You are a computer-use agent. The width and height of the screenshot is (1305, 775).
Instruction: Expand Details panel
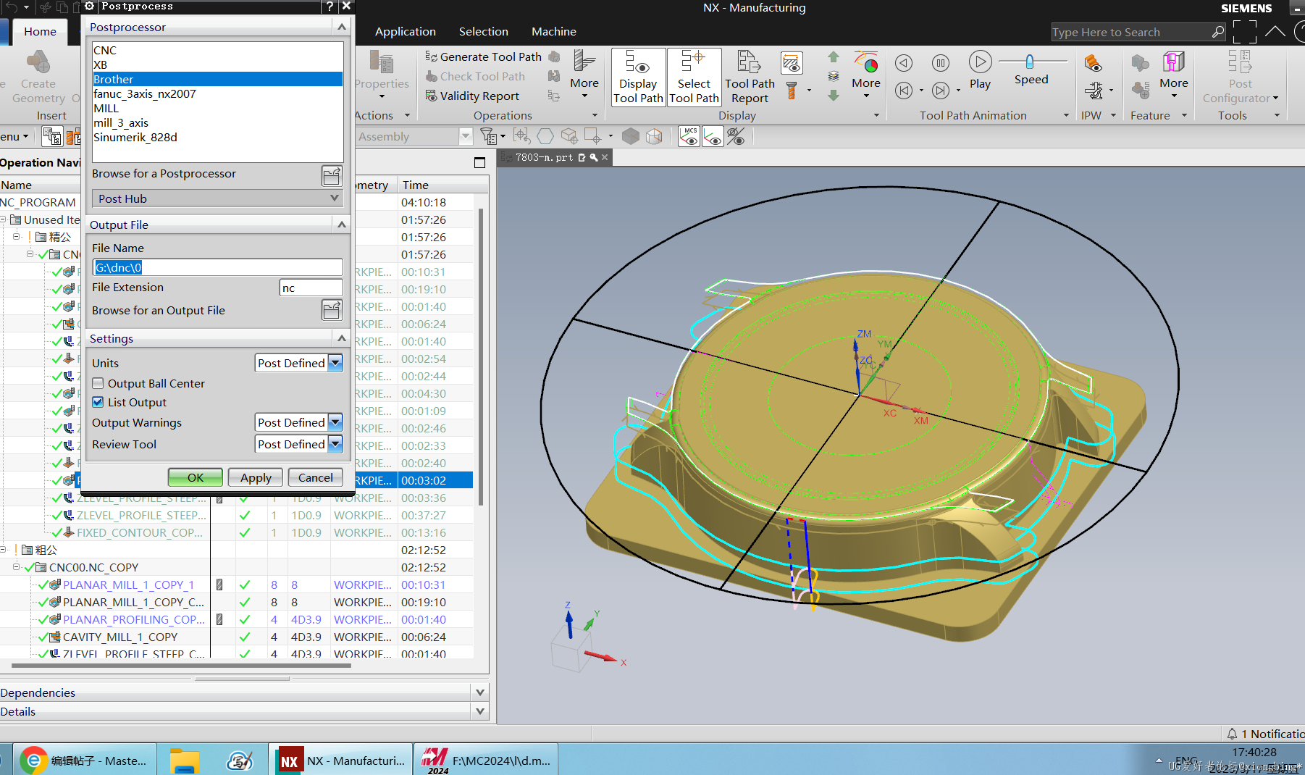pos(480,711)
